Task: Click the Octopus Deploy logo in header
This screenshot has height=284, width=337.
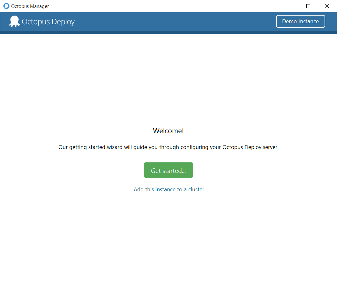Action: click(14, 21)
